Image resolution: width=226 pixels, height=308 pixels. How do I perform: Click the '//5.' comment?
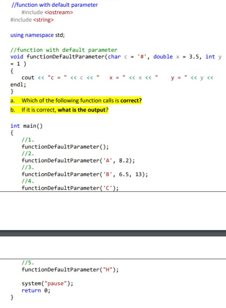coord(28,263)
